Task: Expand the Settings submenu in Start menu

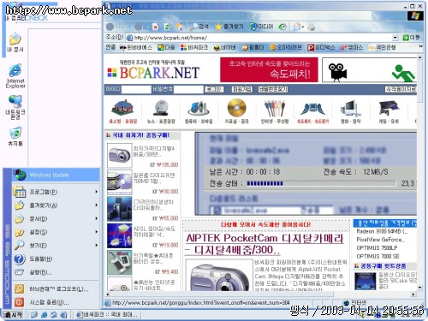Action: 56,232
